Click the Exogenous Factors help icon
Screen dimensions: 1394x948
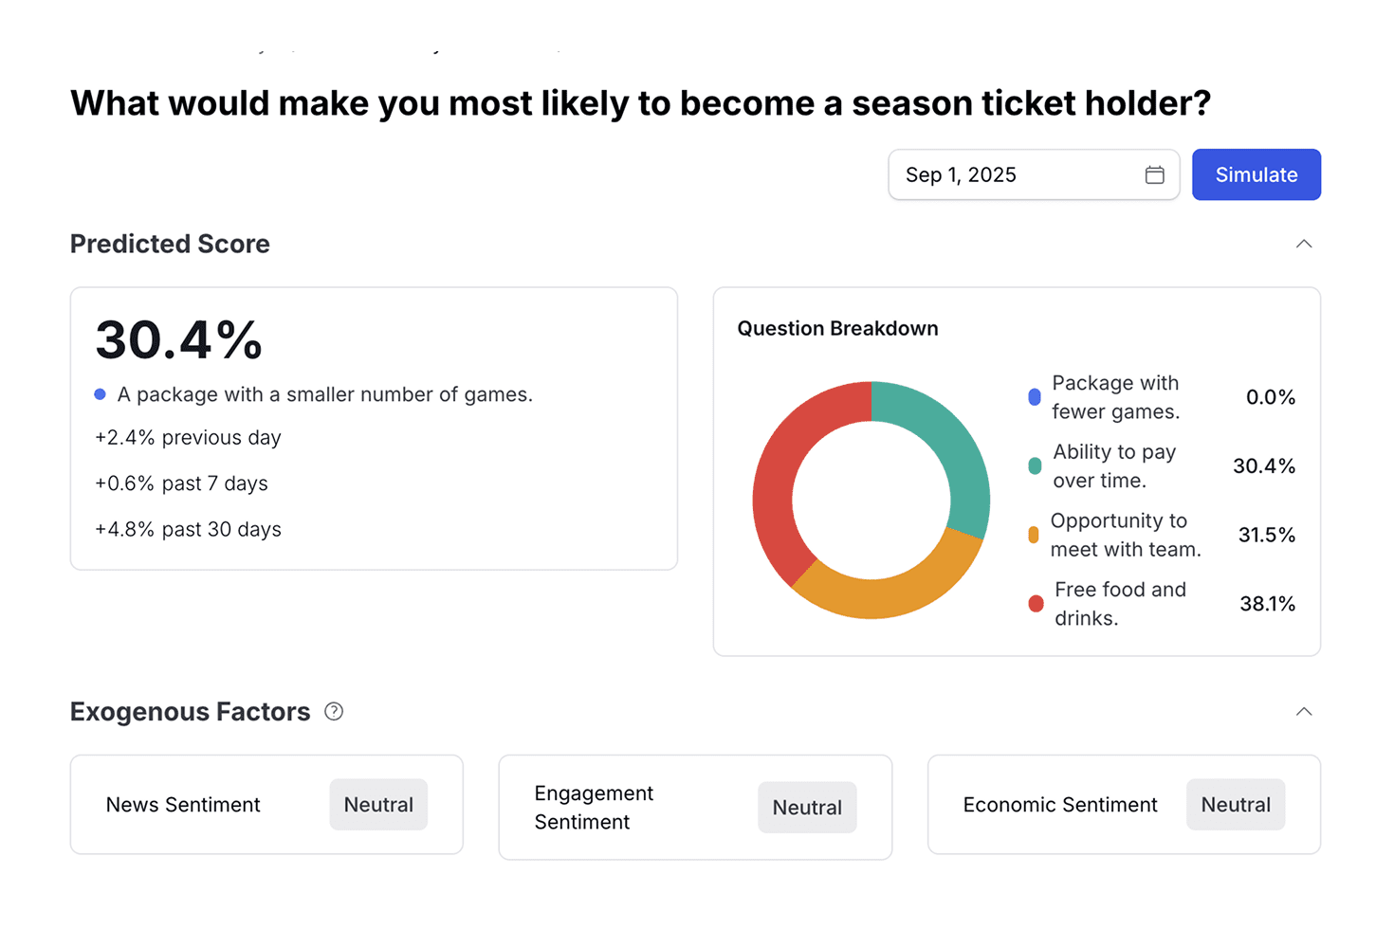(334, 711)
